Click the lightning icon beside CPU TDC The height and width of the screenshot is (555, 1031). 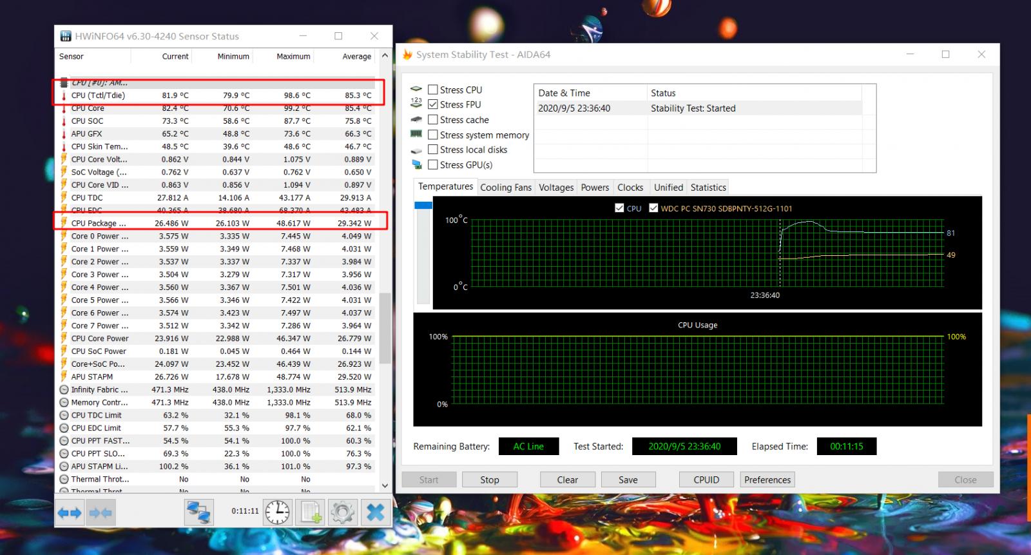pyautogui.click(x=64, y=198)
